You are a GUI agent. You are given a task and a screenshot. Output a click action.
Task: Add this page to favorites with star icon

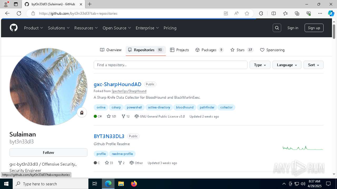pyautogui.click(x=247, y=13)
